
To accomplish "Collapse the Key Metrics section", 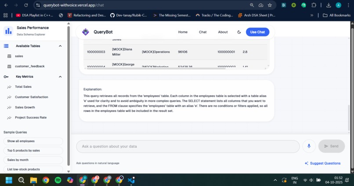I will point(60,77).
